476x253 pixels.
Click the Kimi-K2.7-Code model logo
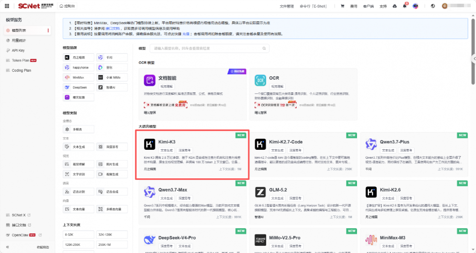[260, 144]
